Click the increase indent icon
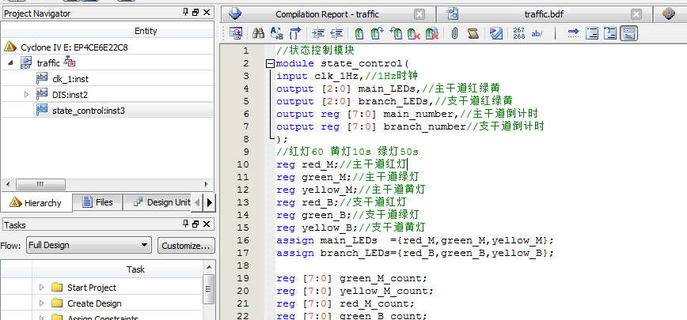This screenshot has width=687, height=320. (x=318, y=33)
